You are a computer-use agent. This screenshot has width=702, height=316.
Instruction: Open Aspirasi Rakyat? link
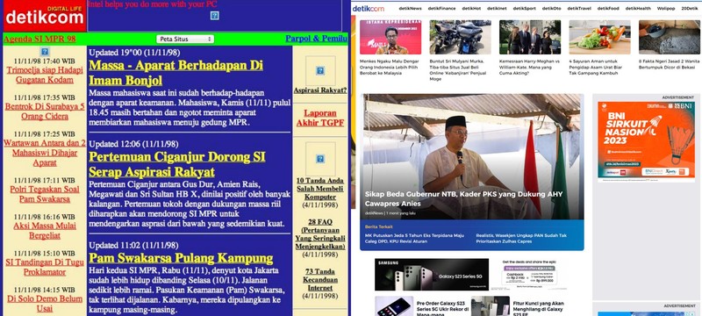(x=320, y=90)
